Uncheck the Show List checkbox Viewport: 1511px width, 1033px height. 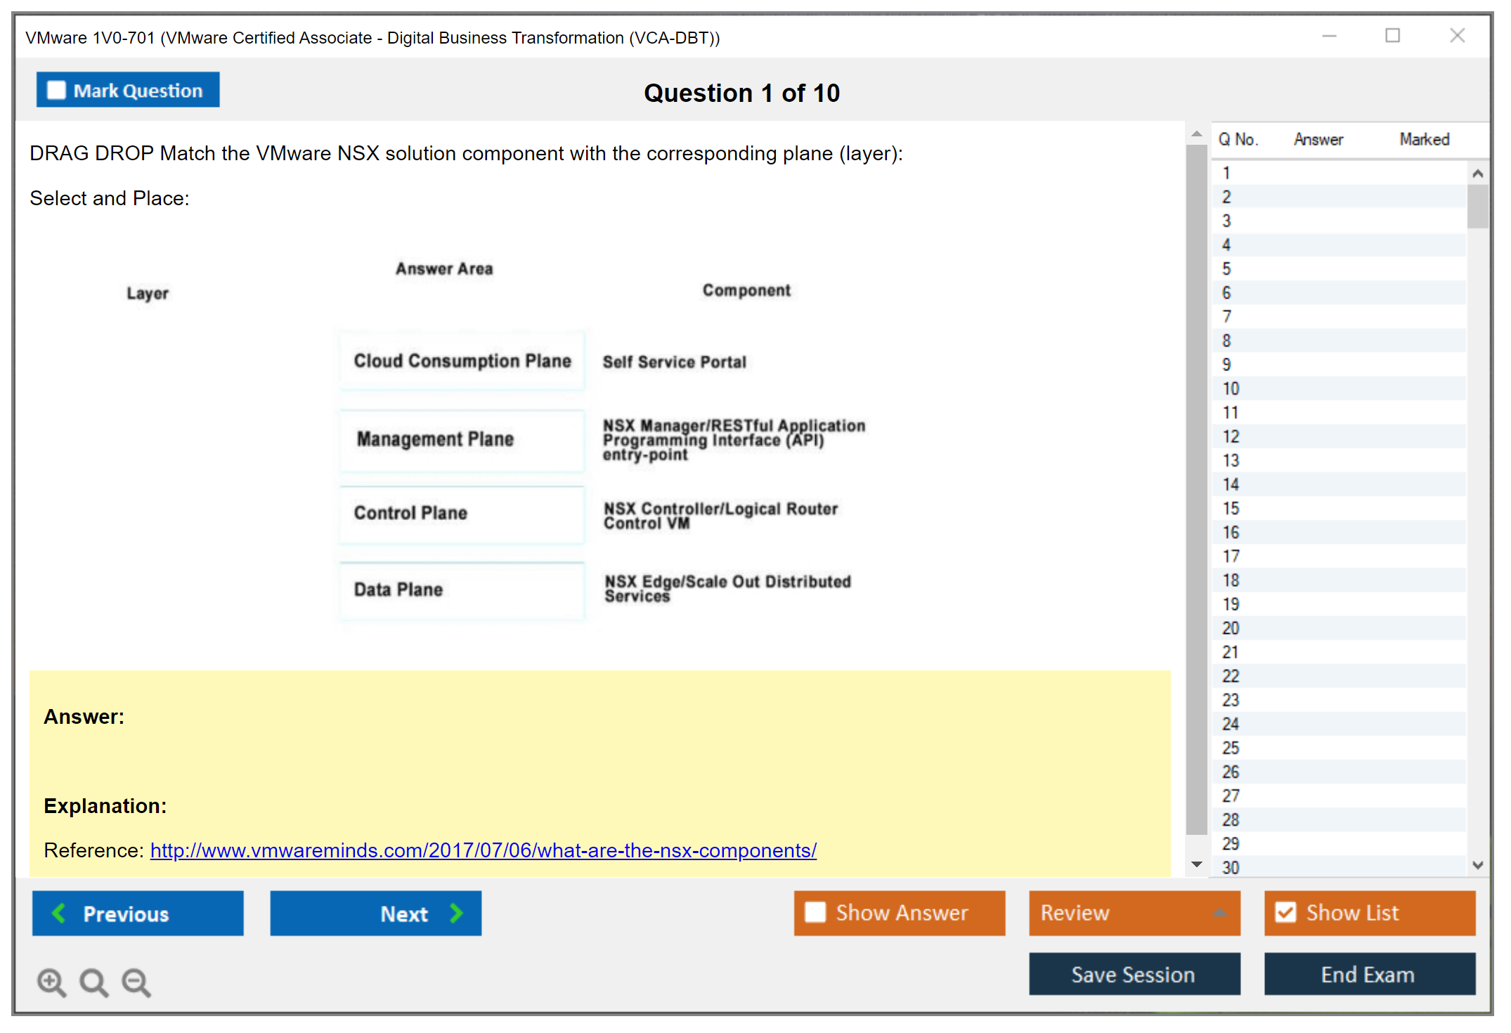pyautogui.click(x=1285, y=912)
